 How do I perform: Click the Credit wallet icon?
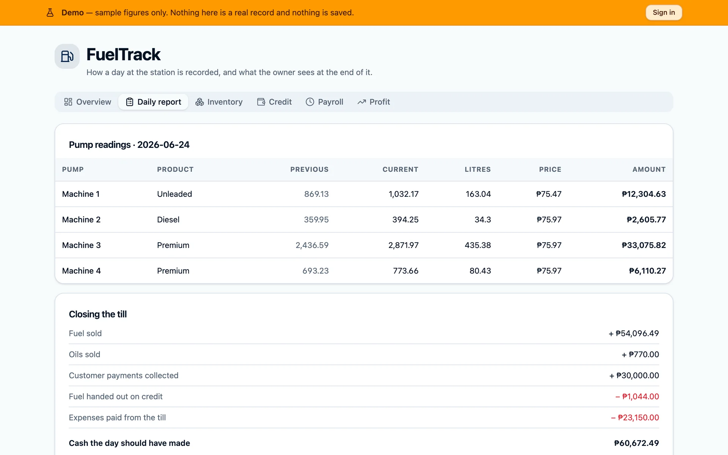[261, 102]
